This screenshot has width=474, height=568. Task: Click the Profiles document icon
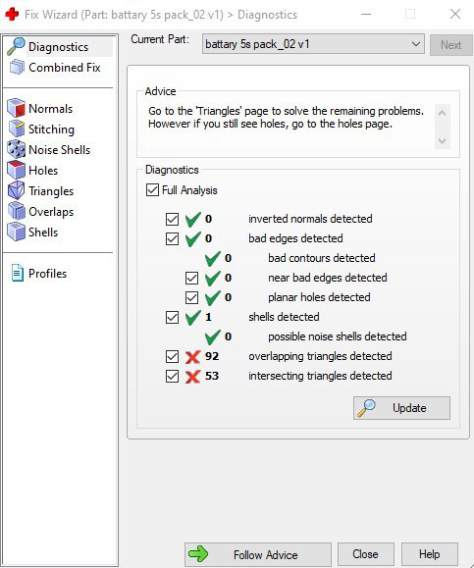point(17,273)
